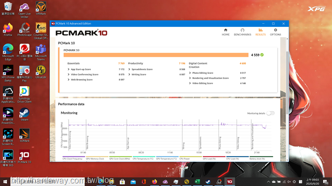Click the orange PCMark 10 score bar
The height and width of the screenshot is (186, 332).
(x=156, y=55)
